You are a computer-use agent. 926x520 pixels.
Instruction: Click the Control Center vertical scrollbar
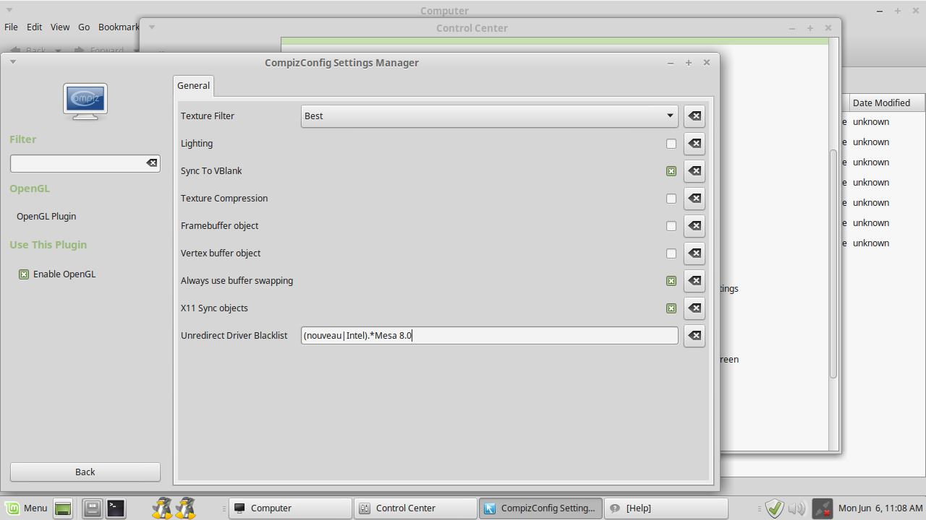click(x=833, y=264)
